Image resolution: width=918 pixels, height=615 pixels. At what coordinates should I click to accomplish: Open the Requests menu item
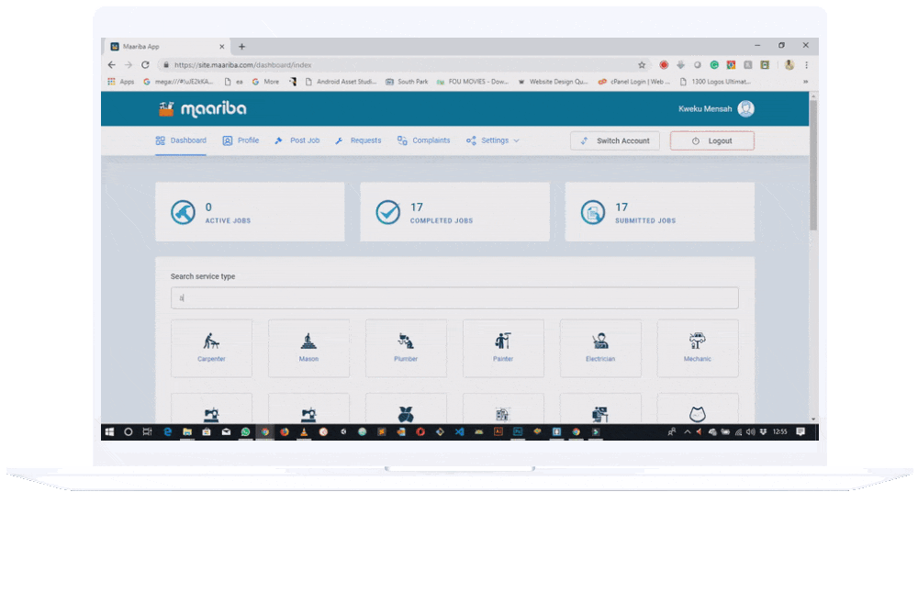[x=358, y=140]
